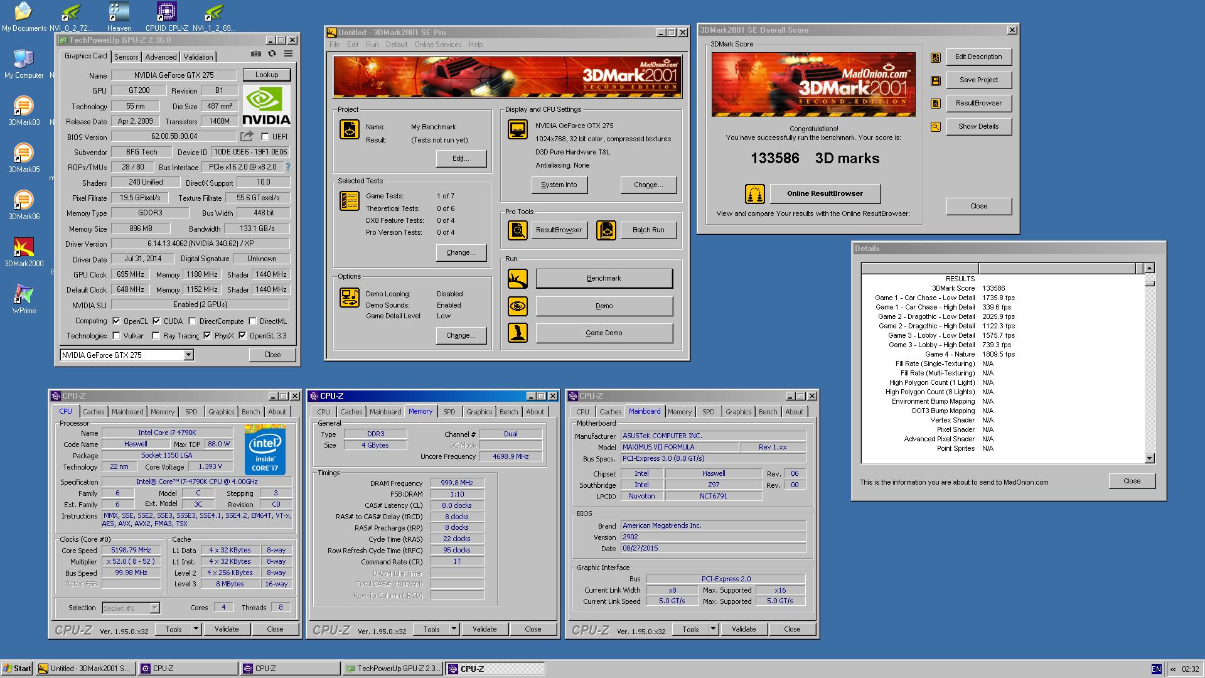
Task: Expand Tools dropdown in Memory tab window
Action: pyautogui.click(x=454, y=629)
